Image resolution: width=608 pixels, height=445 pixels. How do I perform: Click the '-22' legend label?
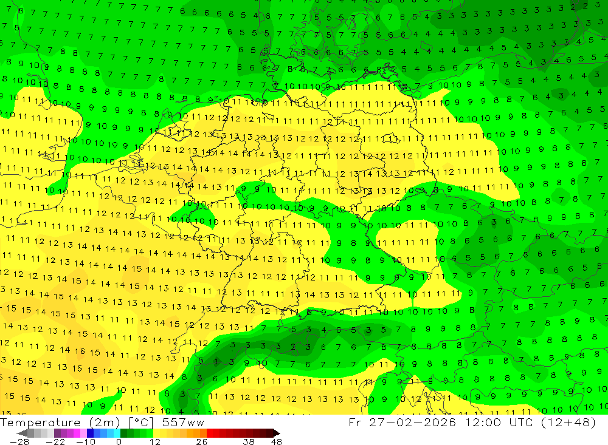(x=55, y=442)
